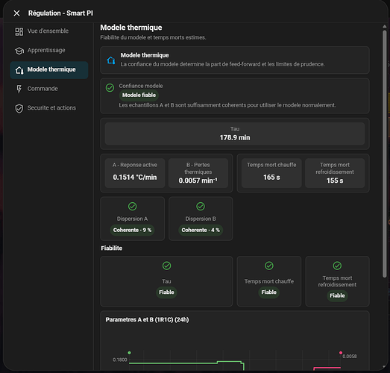Click the Commande lightning bolt icon
390x373 pixels.
point(19,89)
